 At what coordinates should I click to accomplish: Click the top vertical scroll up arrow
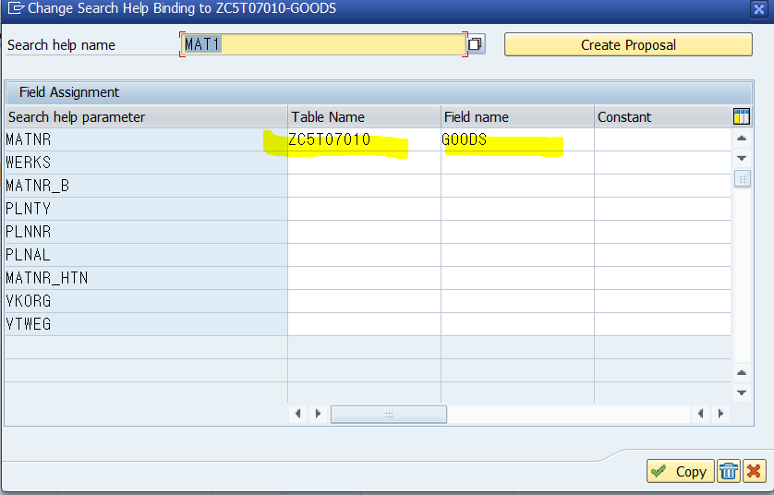click(x=742, y=139)
